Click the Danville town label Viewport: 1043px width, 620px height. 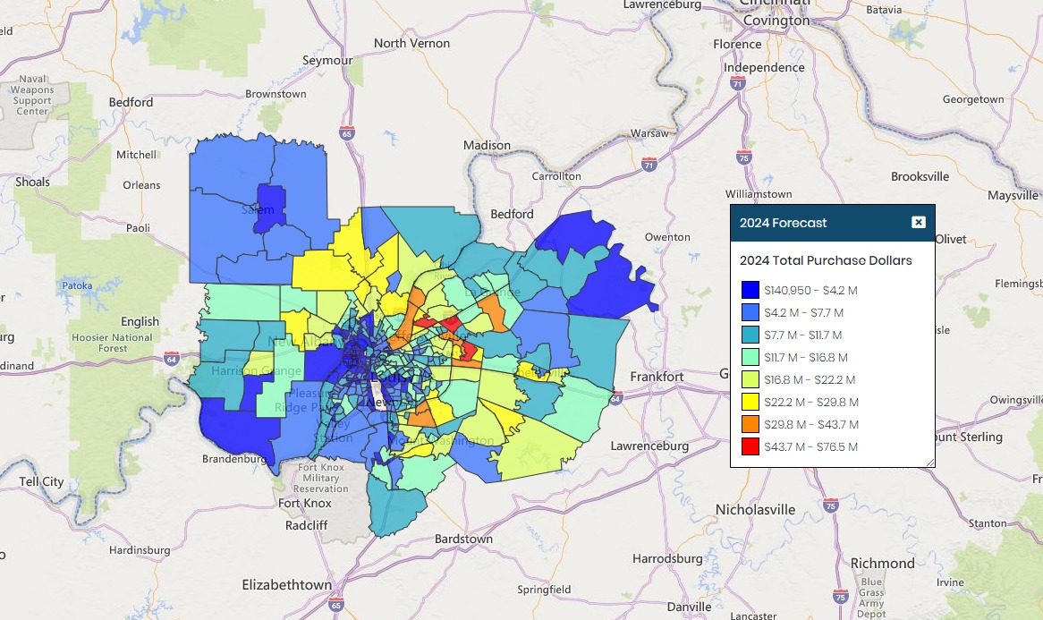point(689,607)
